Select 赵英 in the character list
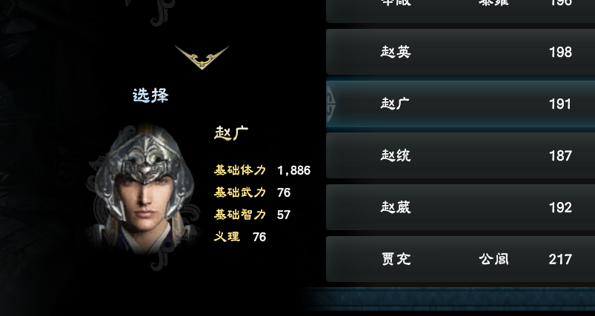The image size is (595, 316). [460, 52]
